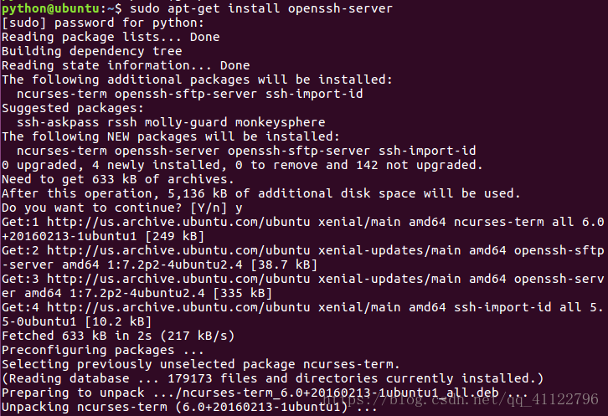The image size is (608, 416).
Task: Click the "Need to get 633 kB" line
Action: click(x=117, y=178)
